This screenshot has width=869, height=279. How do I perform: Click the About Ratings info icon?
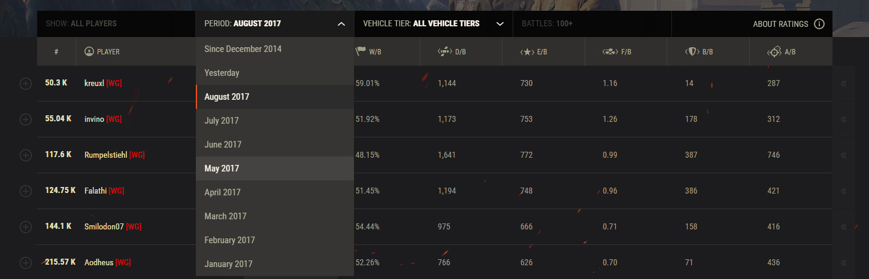819,24
